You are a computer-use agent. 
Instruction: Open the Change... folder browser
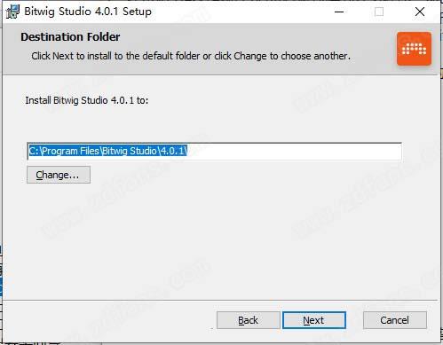pos(59,175)
